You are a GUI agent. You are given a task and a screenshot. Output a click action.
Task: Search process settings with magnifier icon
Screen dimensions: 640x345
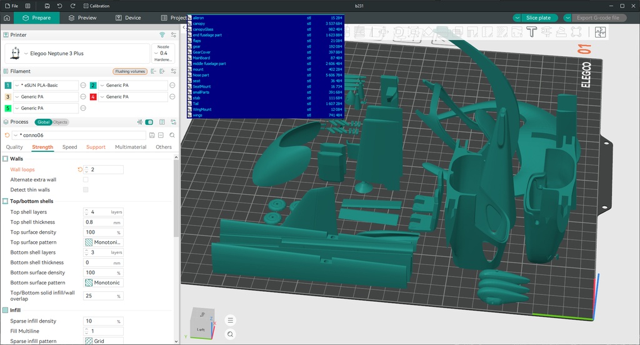(172, 135)
